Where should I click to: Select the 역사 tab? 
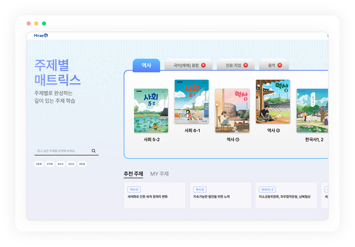click(x=146, y=66)
